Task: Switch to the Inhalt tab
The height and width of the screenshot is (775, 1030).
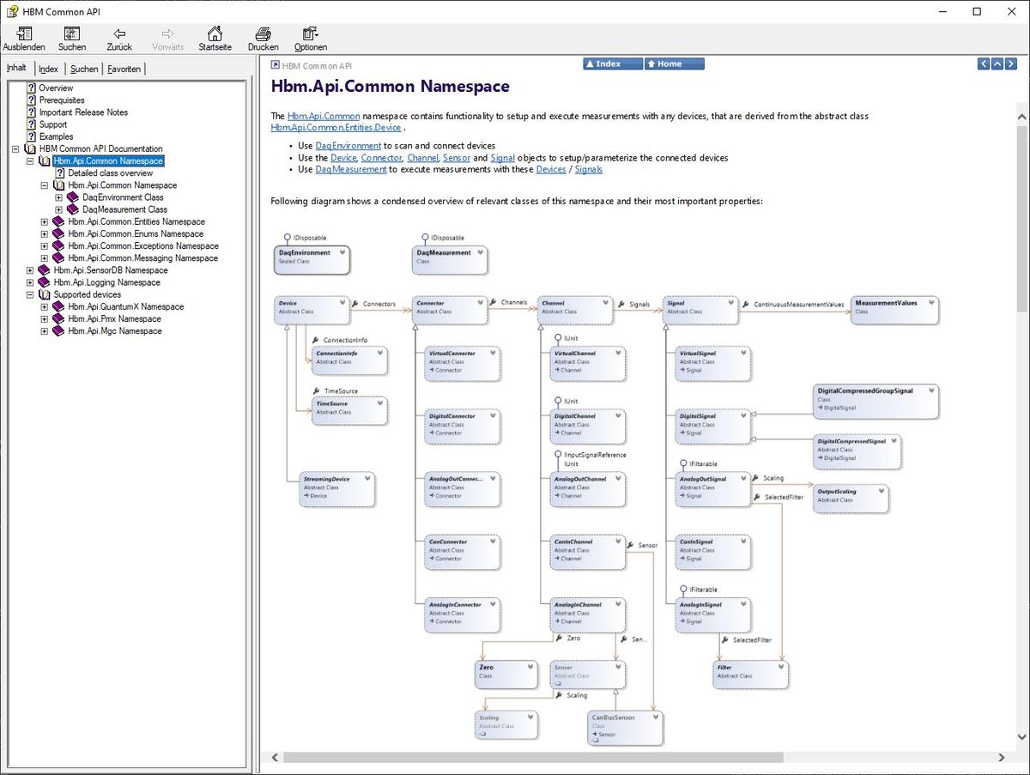Action: coord(17,68)
